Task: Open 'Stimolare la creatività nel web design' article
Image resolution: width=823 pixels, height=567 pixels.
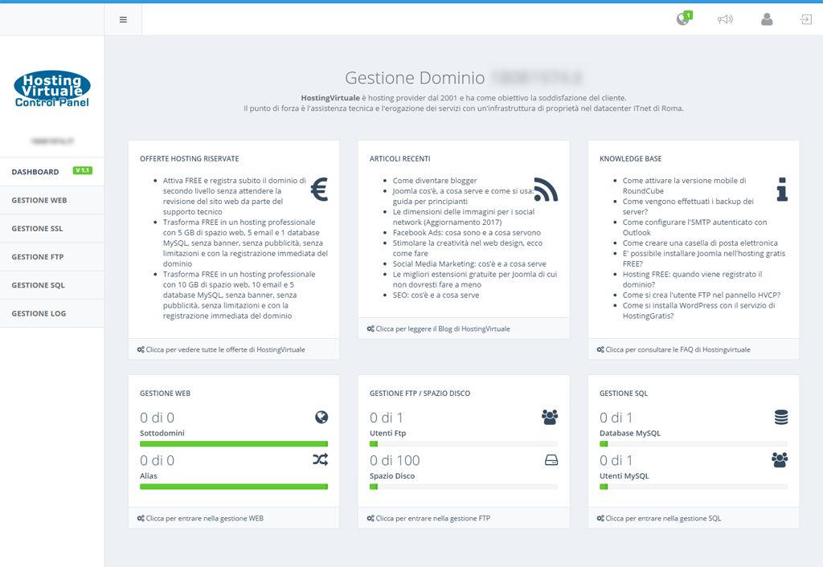Action: pyautogui.click(x=467, y=248)
